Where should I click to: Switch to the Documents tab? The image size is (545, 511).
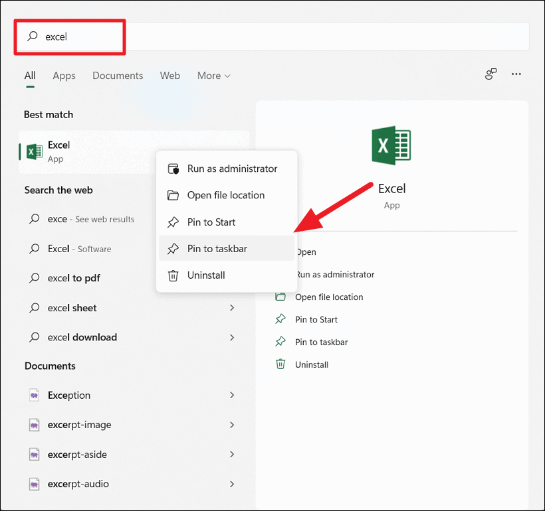coord(118,76)
